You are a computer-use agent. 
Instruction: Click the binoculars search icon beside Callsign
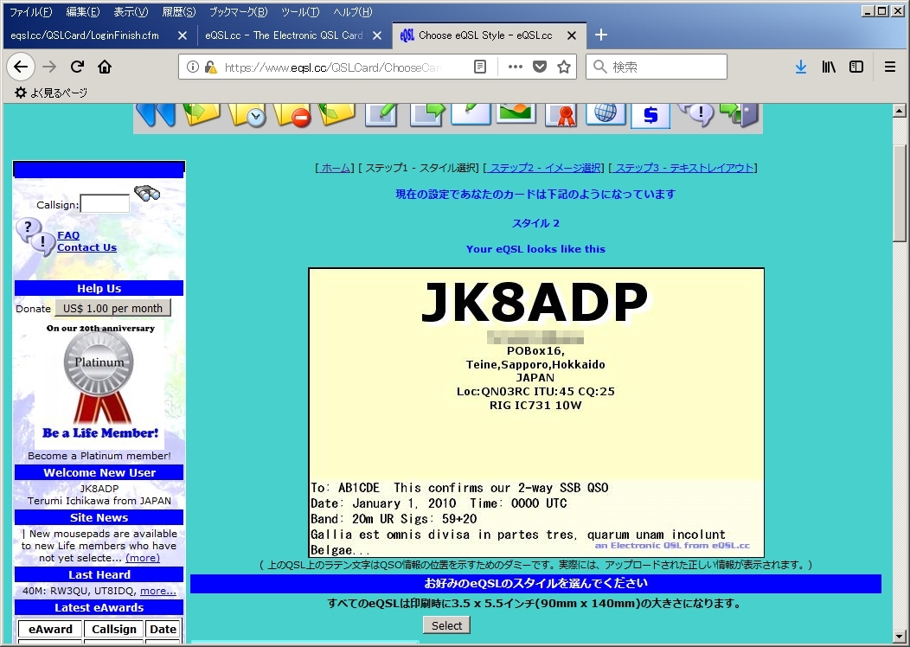point(147,193)
